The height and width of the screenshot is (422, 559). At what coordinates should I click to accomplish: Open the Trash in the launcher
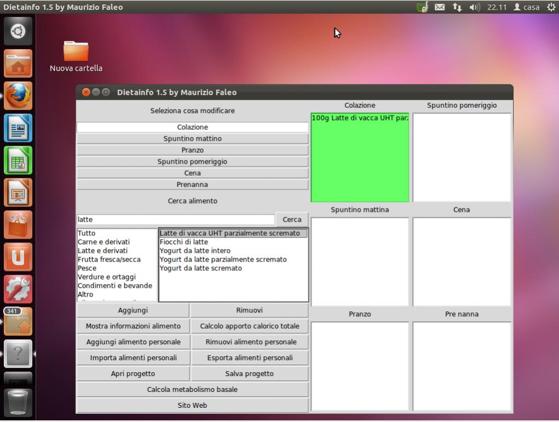[18, 402]
